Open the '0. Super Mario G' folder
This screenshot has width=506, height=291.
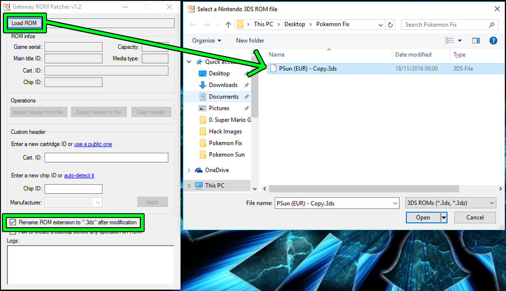click(x=229, y=120)
